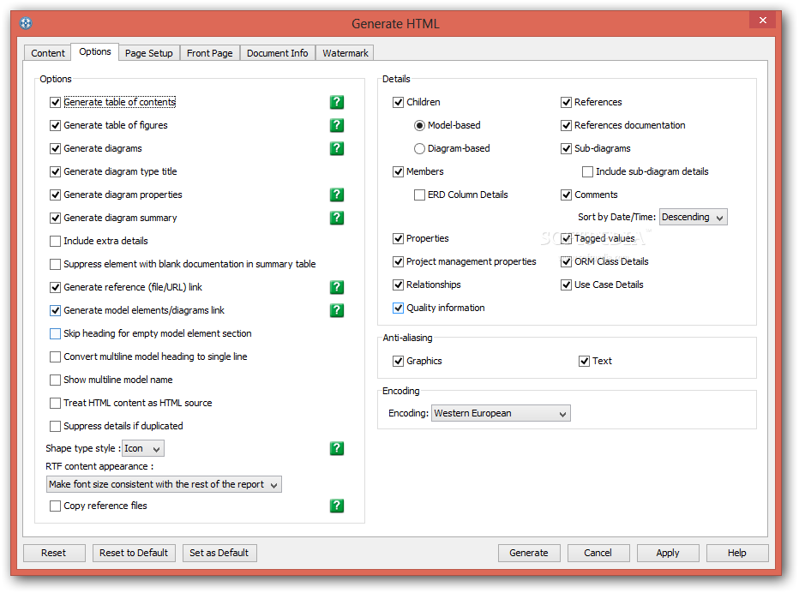
Task: Open Sort by Date/Time dropdown
Action: [693, 218]
